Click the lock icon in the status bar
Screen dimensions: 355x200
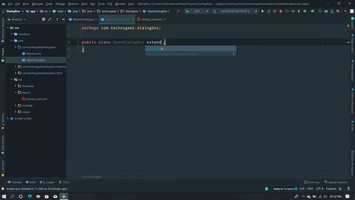(340, 189)
